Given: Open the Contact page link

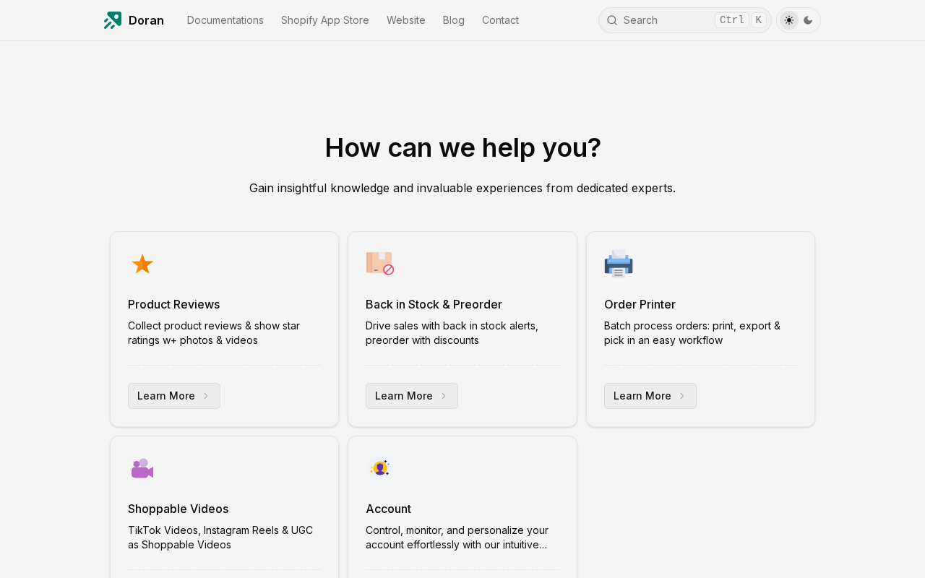Looking at the screenshot, I should 500,20.
